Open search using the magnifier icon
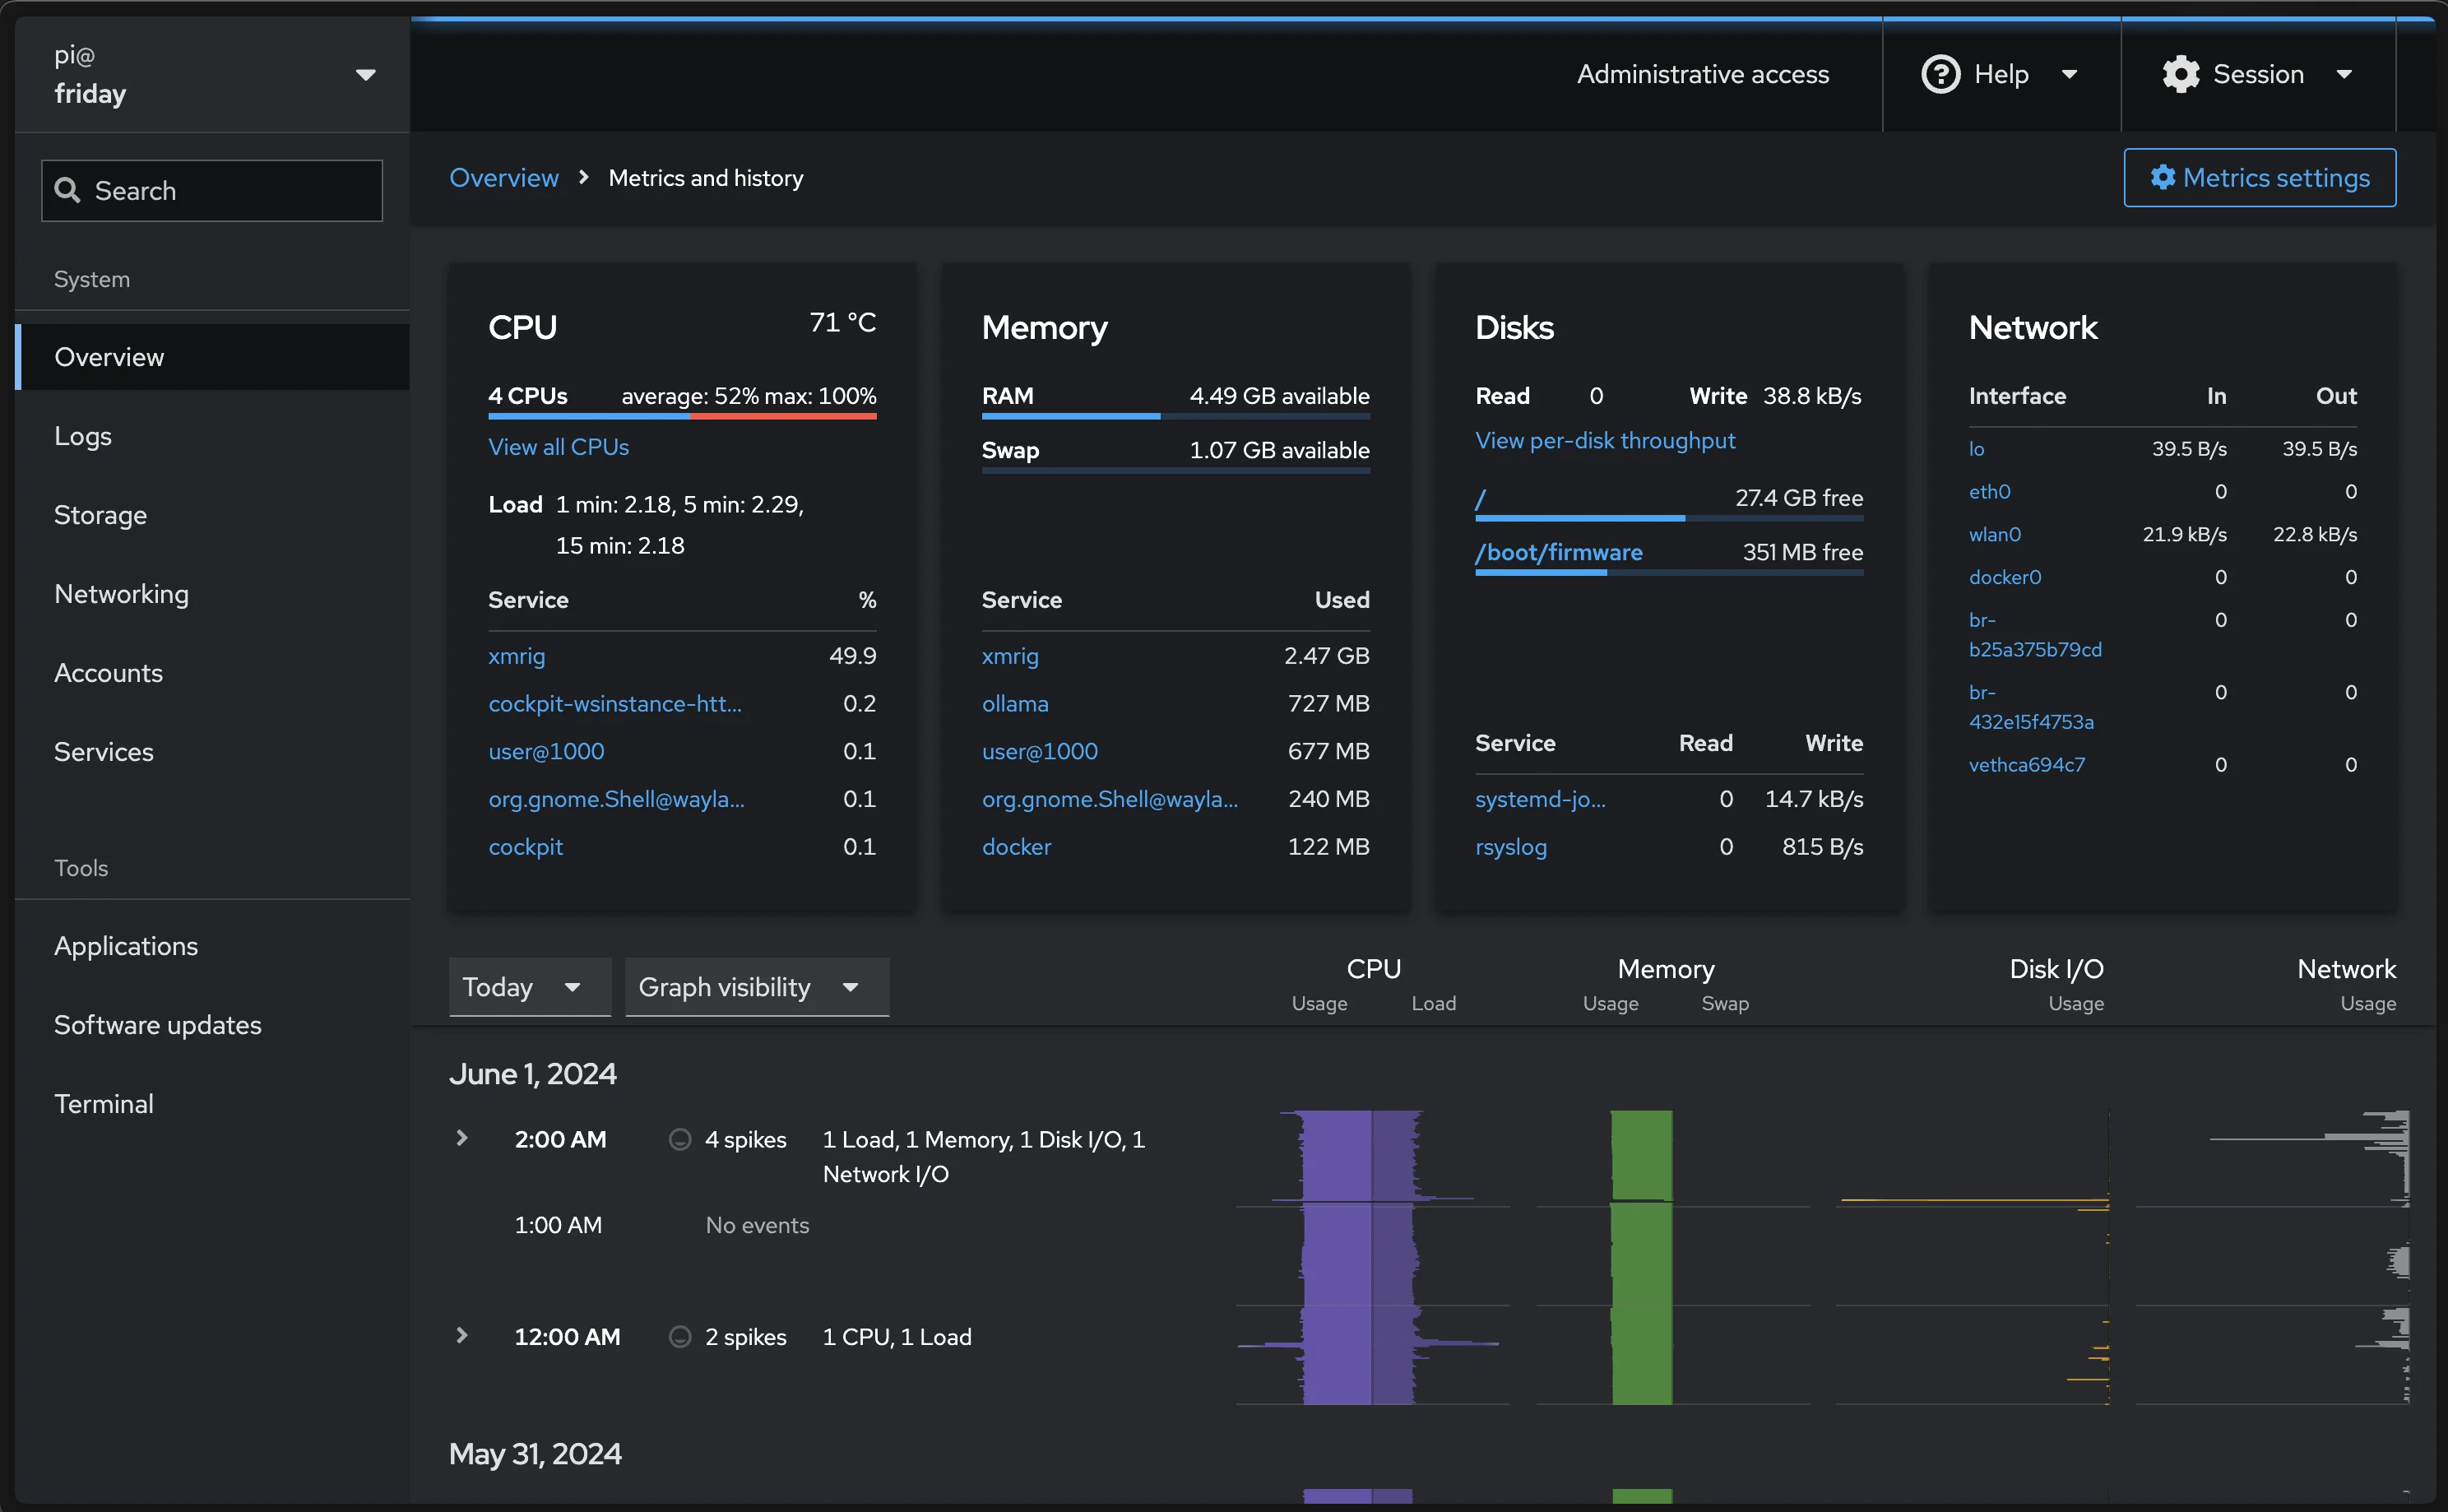This screenshot has width=2448, height=1512. click(x=68, y=190)
